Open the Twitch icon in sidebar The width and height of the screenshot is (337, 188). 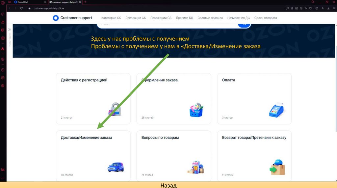pyautogui.click(x=3, y=30)
